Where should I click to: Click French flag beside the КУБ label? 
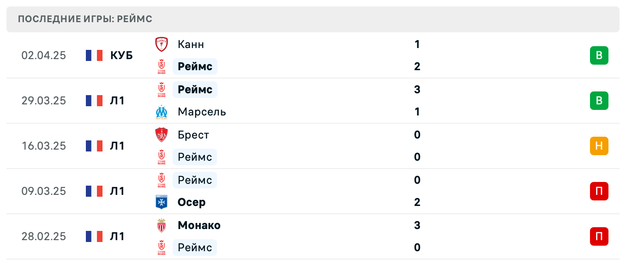coord(94,55)
